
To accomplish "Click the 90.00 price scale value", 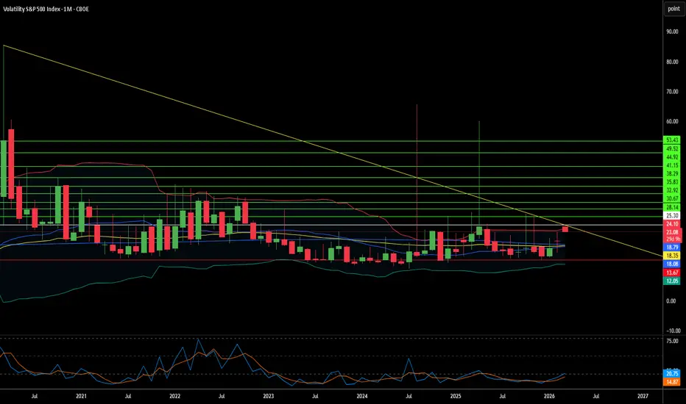I will tap(673, 32).
